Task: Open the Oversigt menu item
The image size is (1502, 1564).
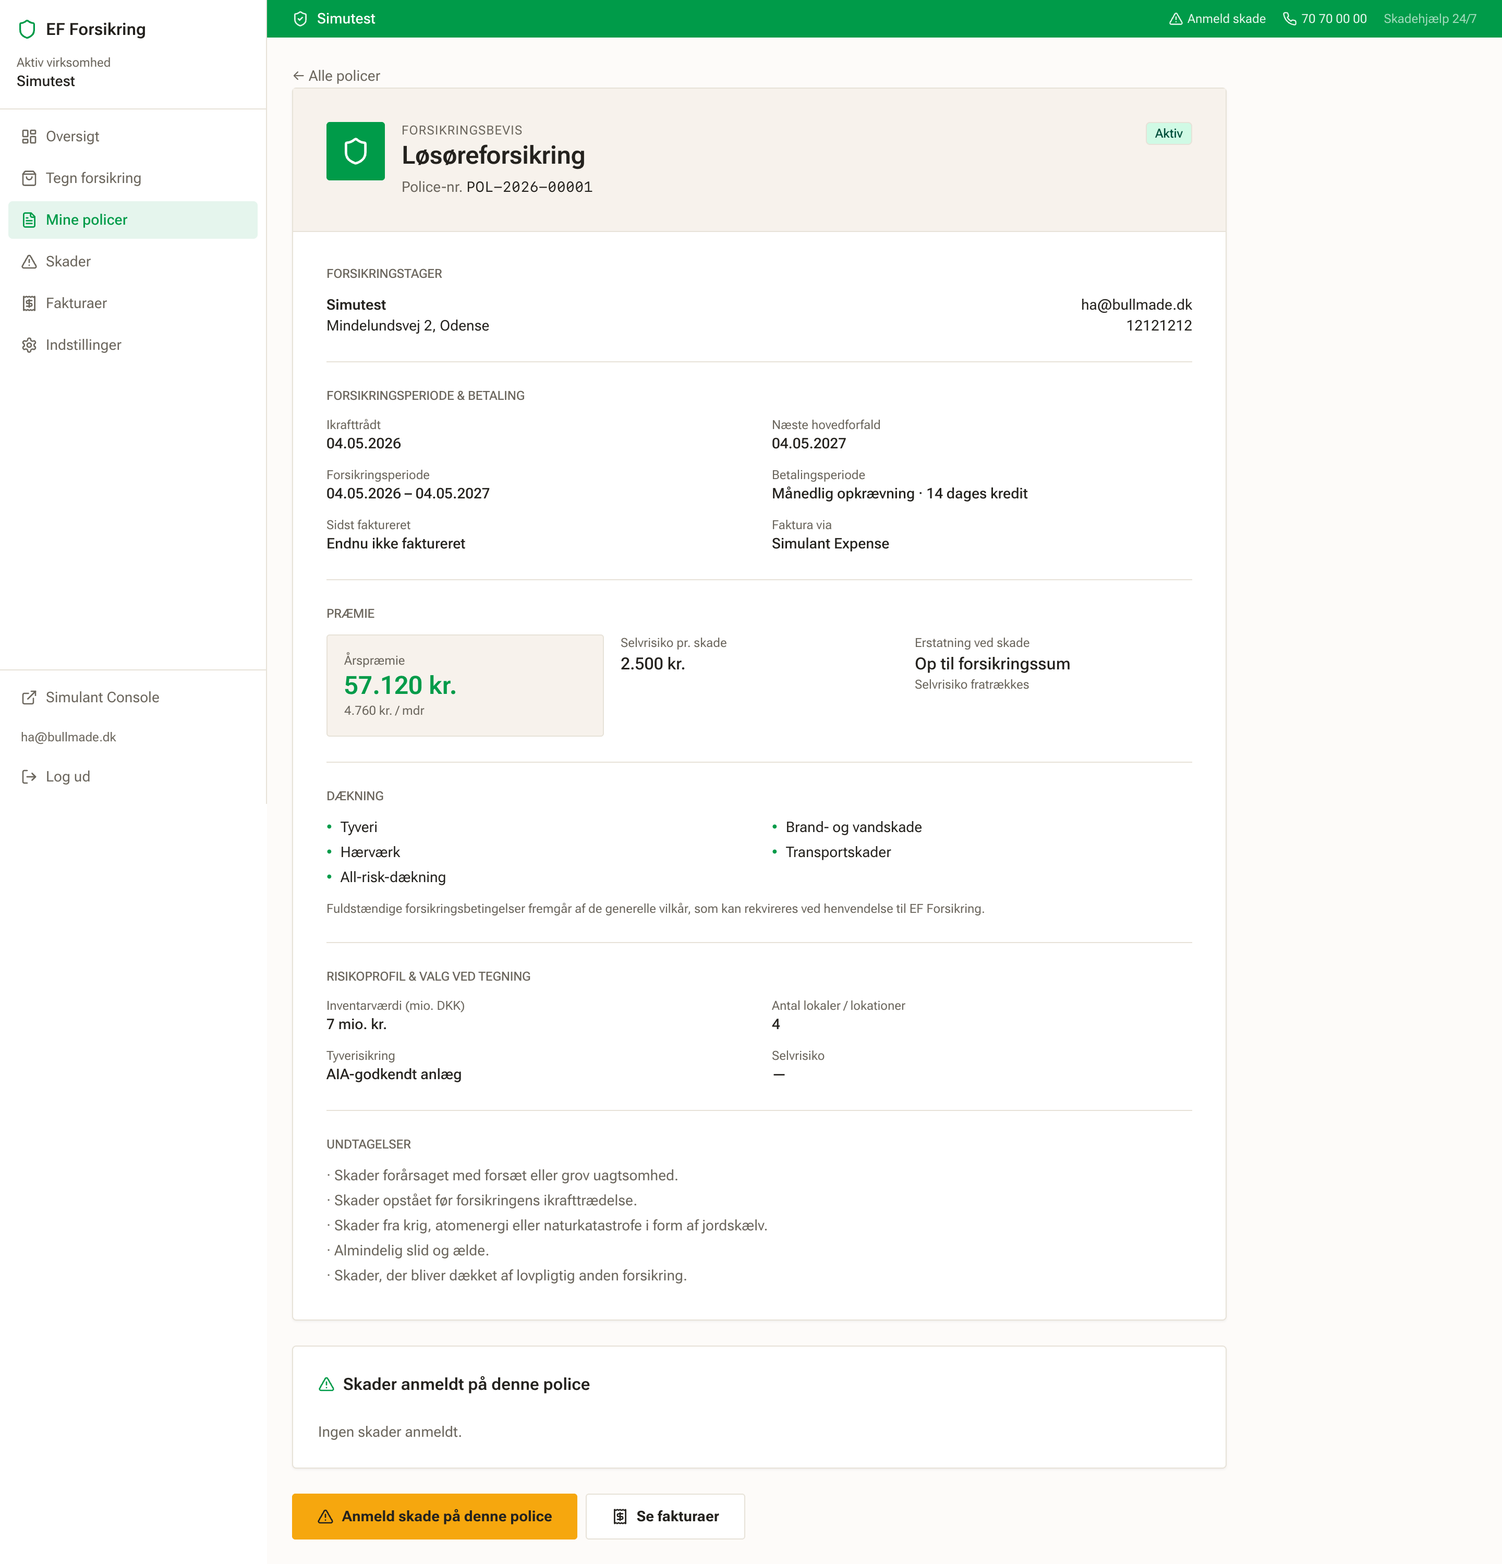Action: [132, 137]
